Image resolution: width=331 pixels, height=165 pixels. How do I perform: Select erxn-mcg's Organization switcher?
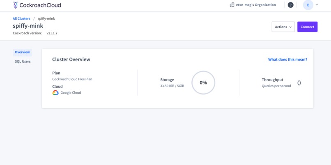(253, 5)
